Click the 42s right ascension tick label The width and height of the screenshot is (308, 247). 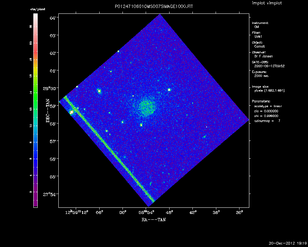coord(193,212)
